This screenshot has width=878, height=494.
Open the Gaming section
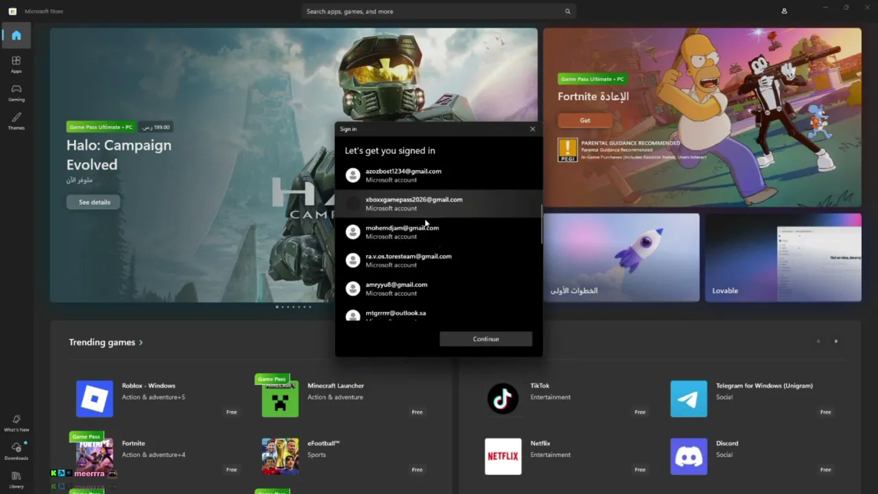click(16, 93)
